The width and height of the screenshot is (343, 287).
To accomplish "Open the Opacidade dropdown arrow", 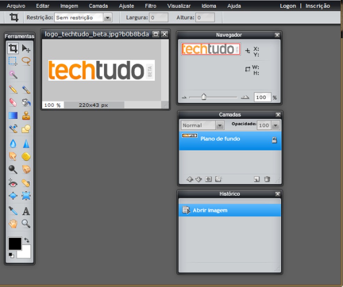I will coord(275,125).
